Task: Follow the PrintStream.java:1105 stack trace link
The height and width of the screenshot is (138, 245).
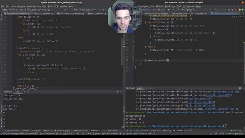Action: click(x=201, y=105)
